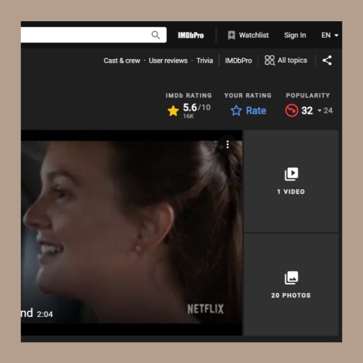Open the 5.6/10 rating details
Screen dimensions: 363x363
point(197,108)
